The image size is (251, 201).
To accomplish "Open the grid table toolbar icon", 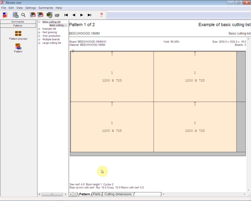I will click(x=15, y=15).
